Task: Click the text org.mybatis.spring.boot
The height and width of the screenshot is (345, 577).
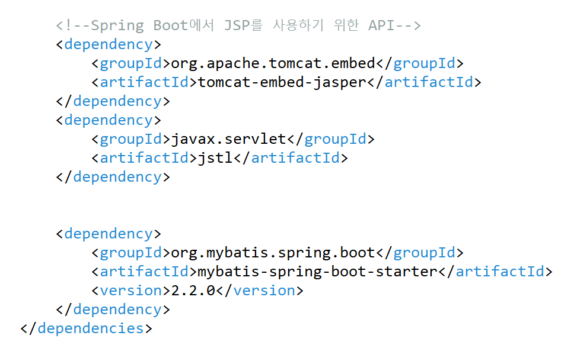Action: [273, 253]
